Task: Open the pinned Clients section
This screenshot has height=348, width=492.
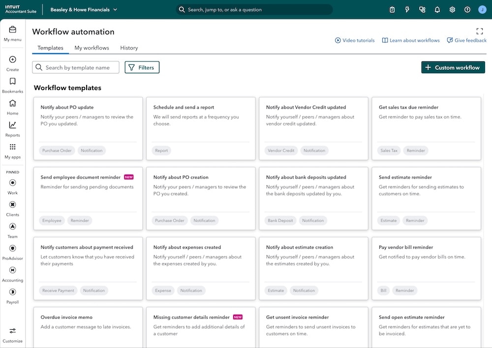Action: pos(12,204)
